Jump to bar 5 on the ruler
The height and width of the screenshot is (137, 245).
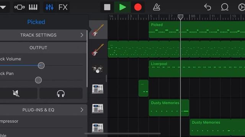151,16
